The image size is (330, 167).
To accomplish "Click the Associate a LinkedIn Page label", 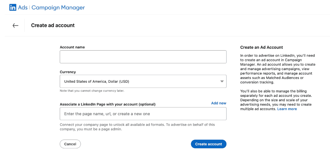I will click(x=108, y=104).
